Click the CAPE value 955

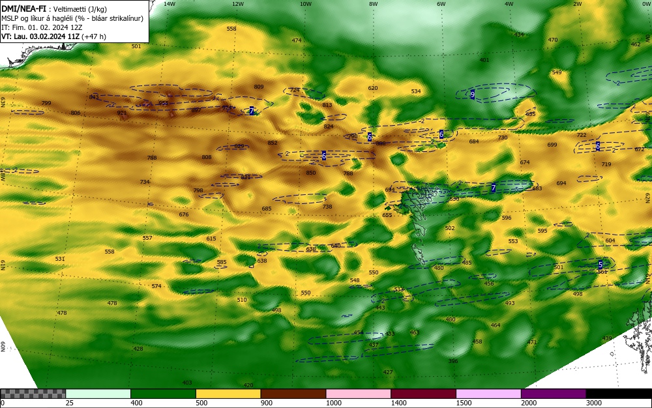(x=164, y=103)
